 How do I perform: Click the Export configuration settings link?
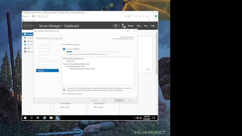(x=72, y=94)
